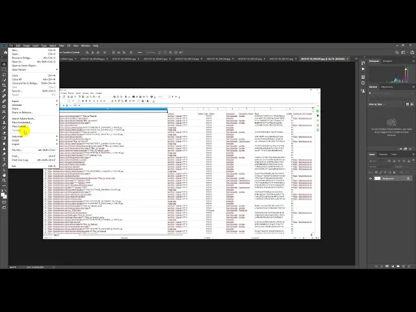Toggle lock image pixels brush icon
This screenshot has width=416, height=312.
point(381,172)
